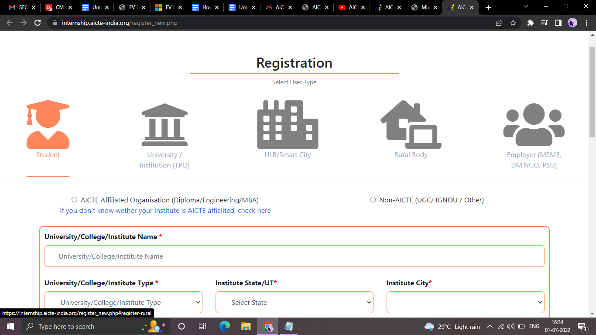
Task: Click the University/College/Institute Name field
Action: pos(295,256)
